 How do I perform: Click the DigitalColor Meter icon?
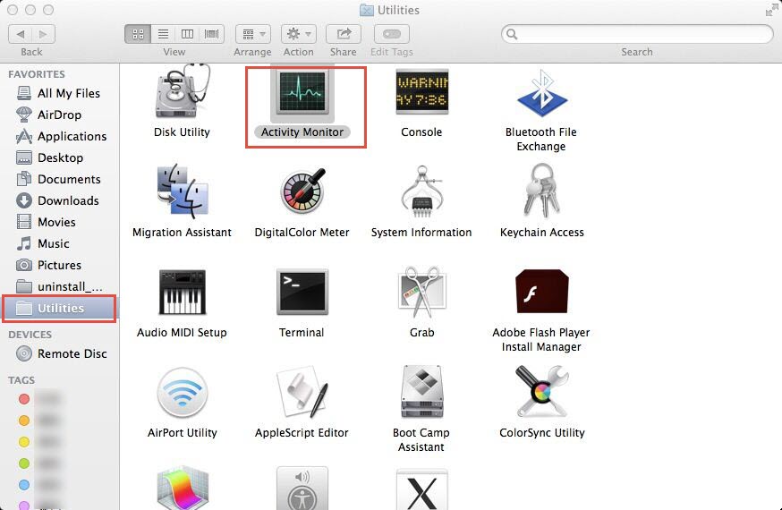coord(302,191)
